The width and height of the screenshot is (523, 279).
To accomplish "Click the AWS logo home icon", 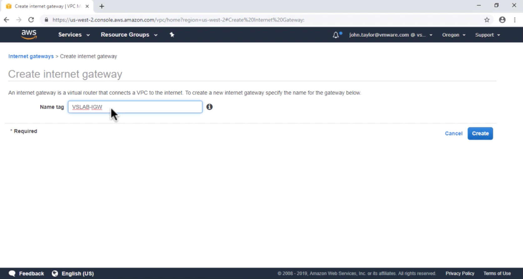I will point(29,35).
